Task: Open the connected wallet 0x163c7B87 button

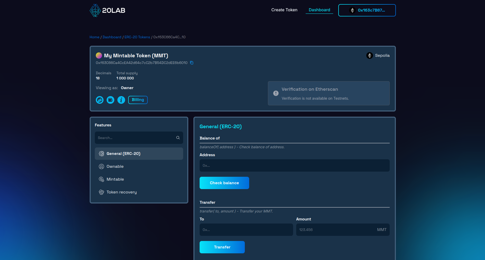Action: (x=367, y=10)
